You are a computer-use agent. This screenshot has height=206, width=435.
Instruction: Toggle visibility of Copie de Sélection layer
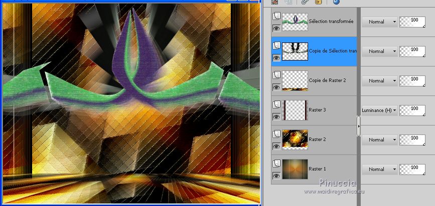tap(276, 57)
